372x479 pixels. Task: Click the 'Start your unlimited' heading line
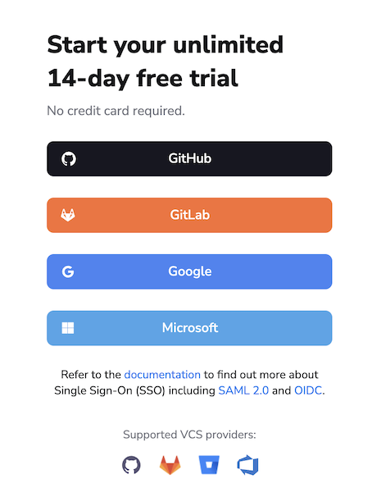(166, 45)
